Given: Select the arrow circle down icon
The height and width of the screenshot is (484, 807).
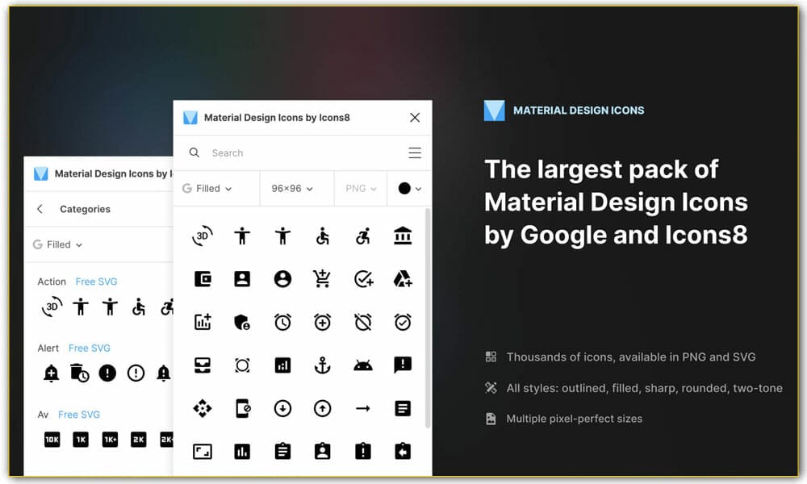Looking at the screenshot, I should [282, 408].
